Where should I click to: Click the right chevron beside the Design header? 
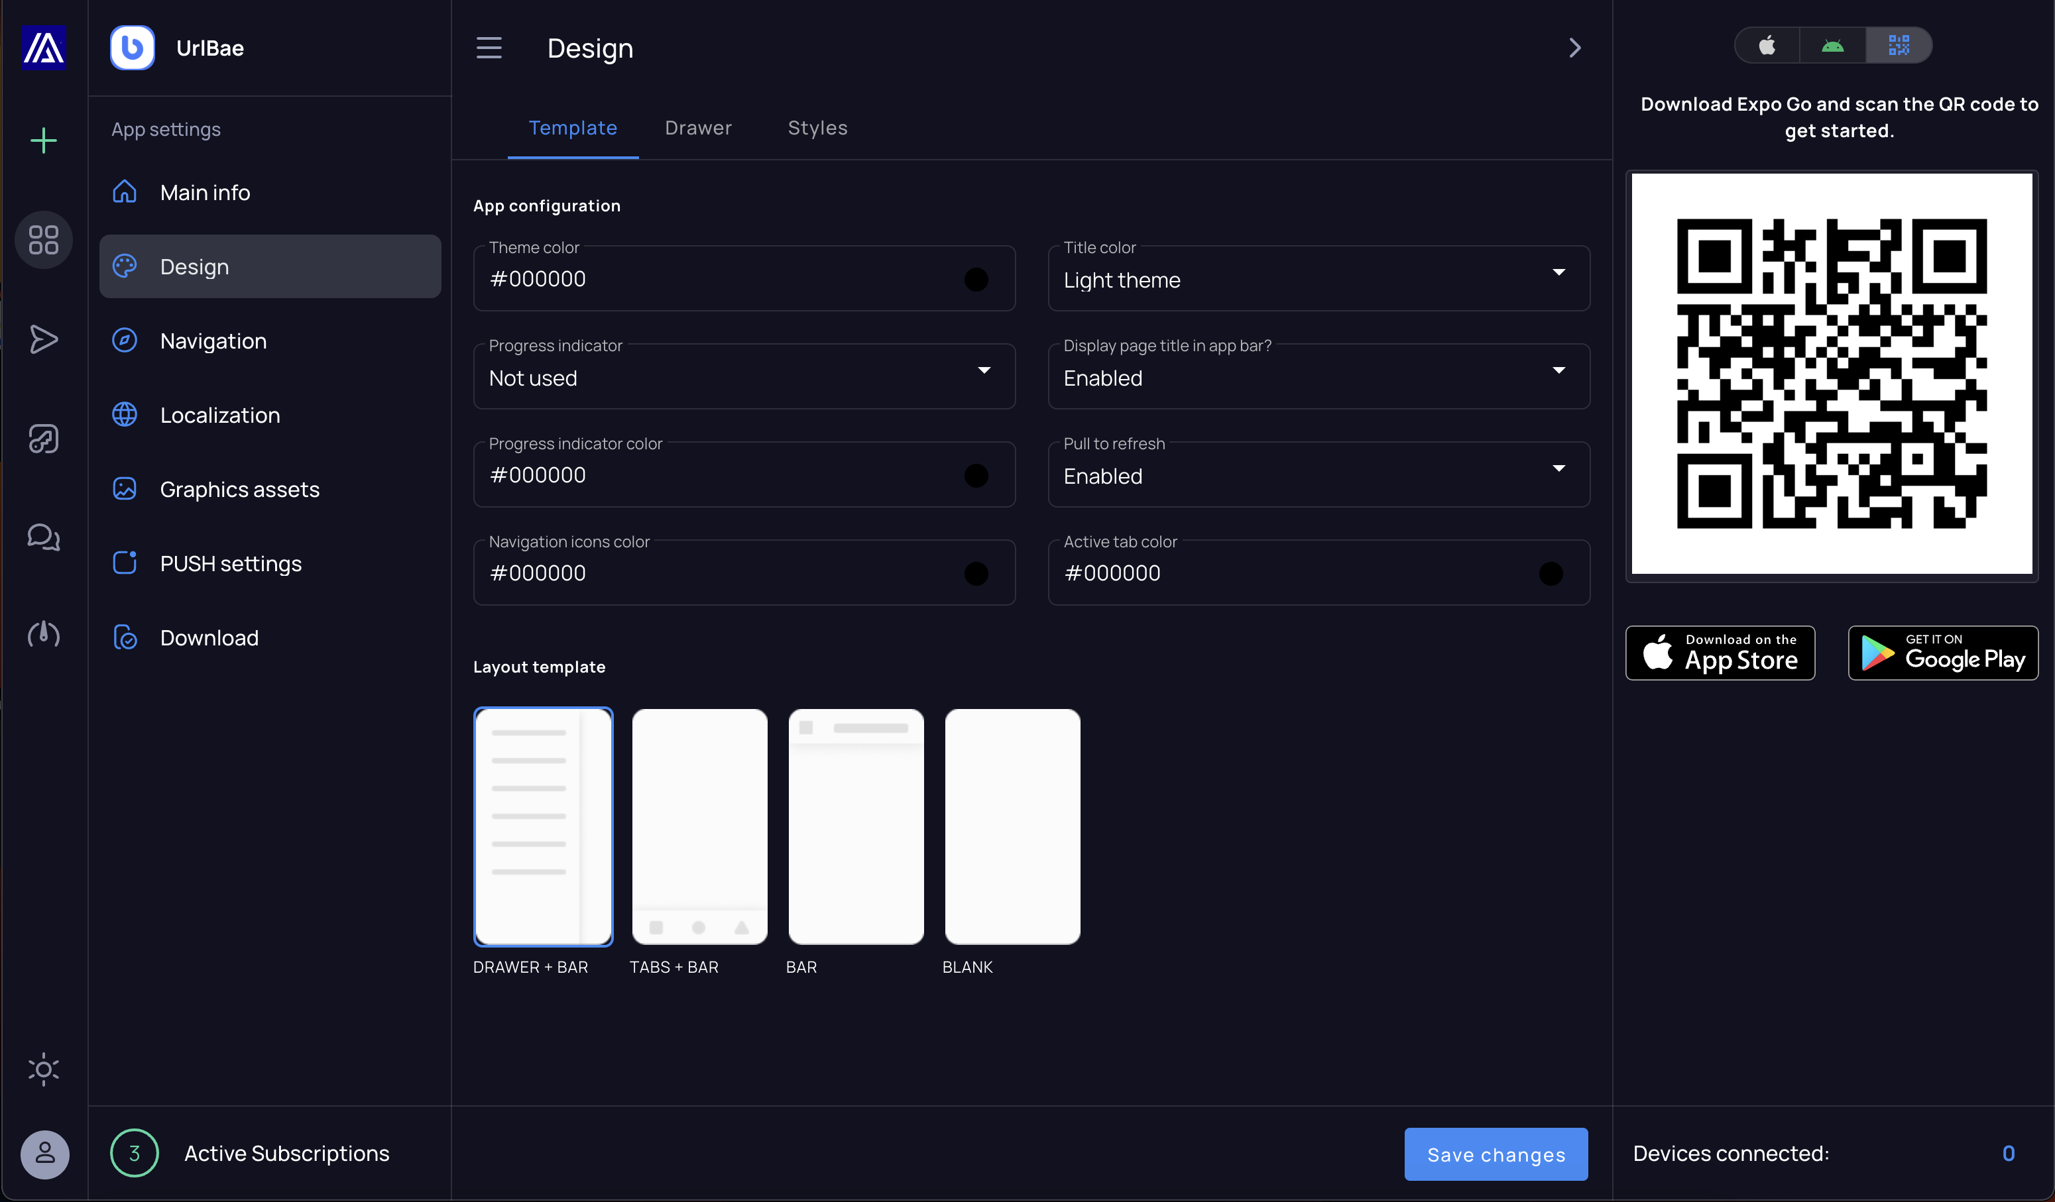tap(1574, 48)
